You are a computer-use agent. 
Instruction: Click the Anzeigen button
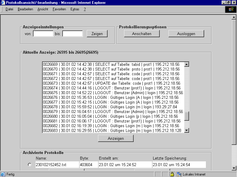(116, 138)
